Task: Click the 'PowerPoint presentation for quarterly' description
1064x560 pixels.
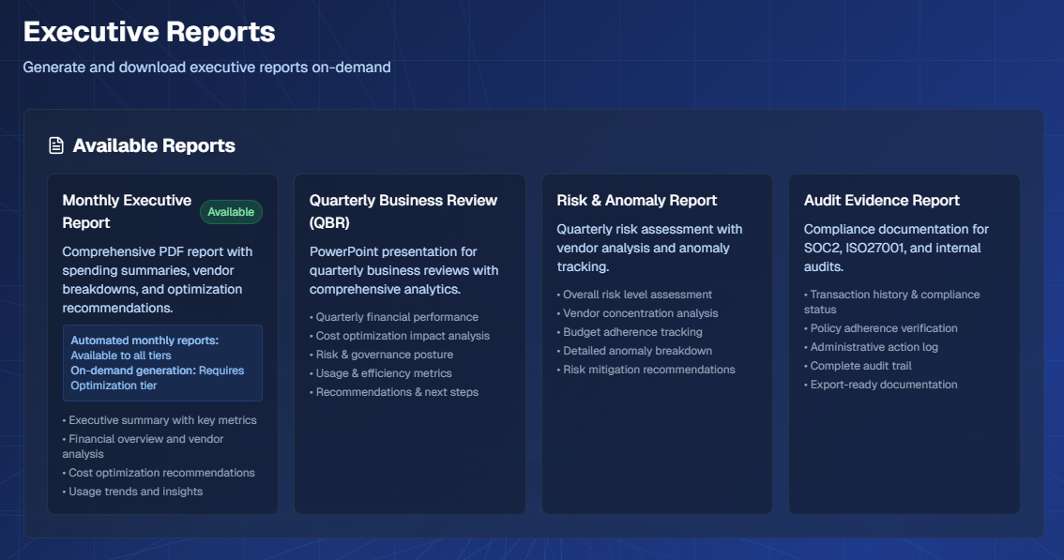Action: pyautogui.click(x=403, y=270)
